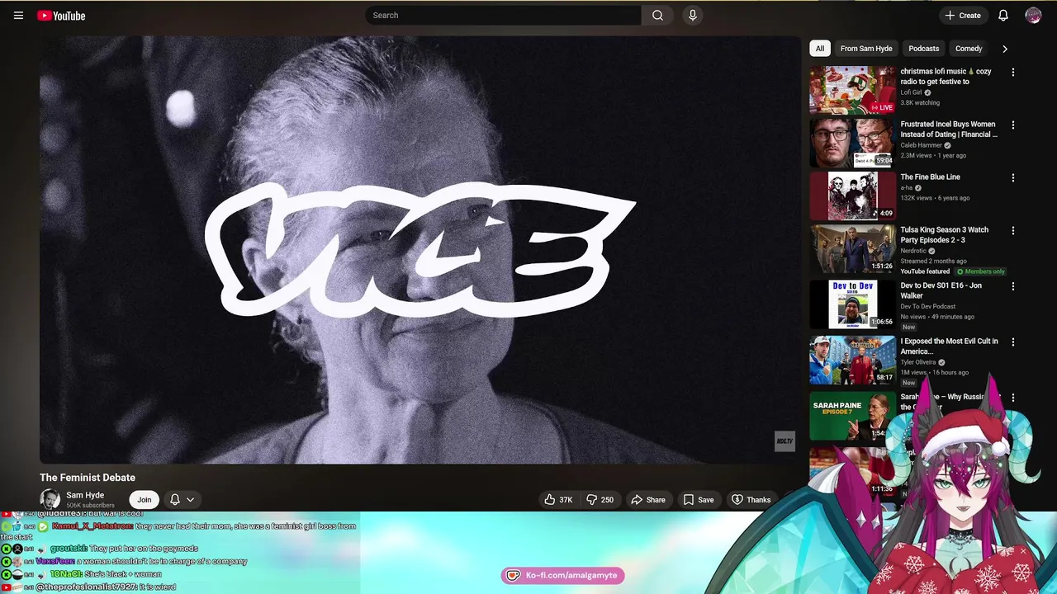This screenshot has width=1057, height=594.
Task: Open the YouTube hamburger guide menu
Action: (18, 15)
